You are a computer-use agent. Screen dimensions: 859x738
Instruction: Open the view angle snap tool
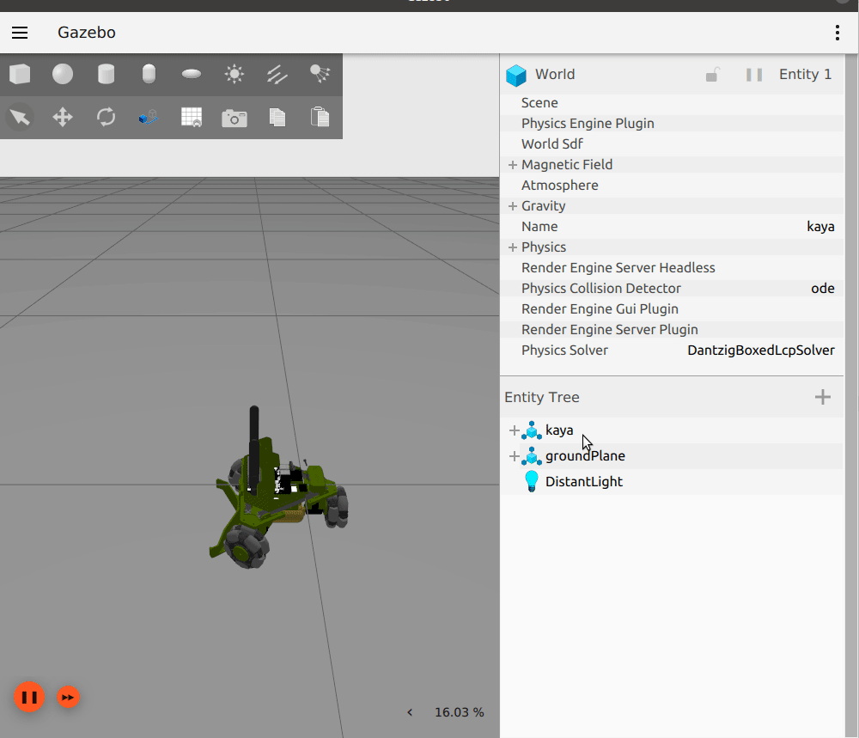(x=149, y=117)
